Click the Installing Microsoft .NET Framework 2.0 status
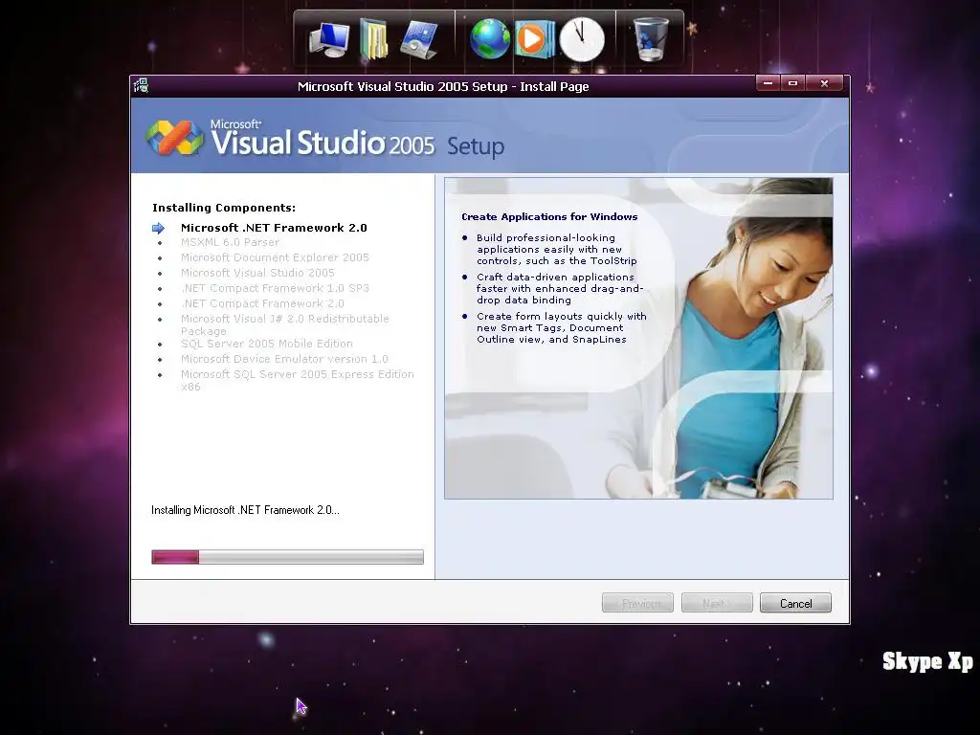This screenshot has height=735, width=980. [245, 510]
